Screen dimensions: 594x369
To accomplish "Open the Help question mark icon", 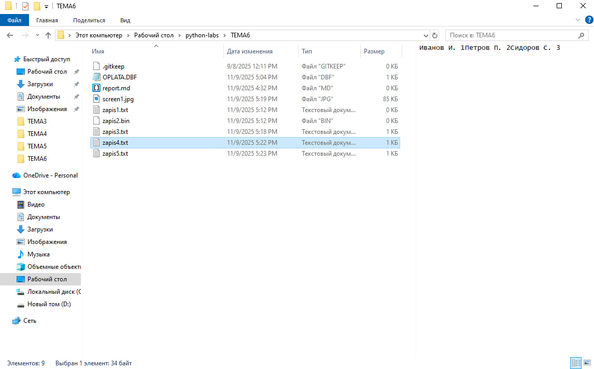I will click(x=588, y=20).
